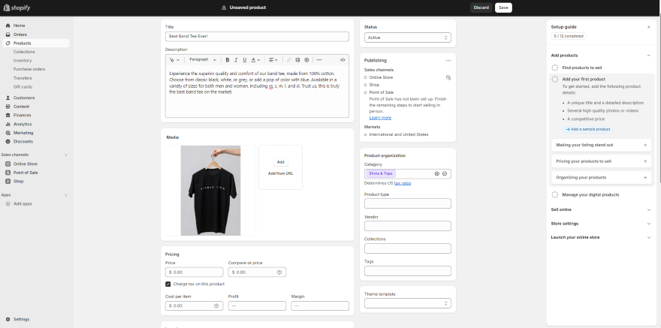Open Transfers in the sidebar
661x328 pixels.
(23, 78)
